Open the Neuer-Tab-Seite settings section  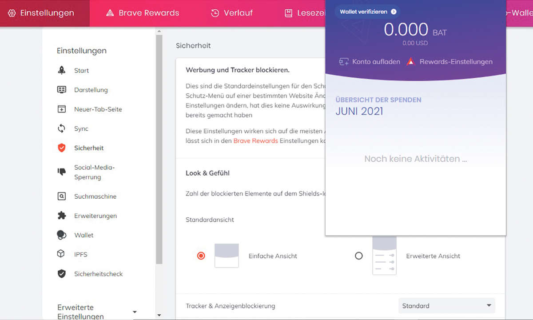(98, 109)
